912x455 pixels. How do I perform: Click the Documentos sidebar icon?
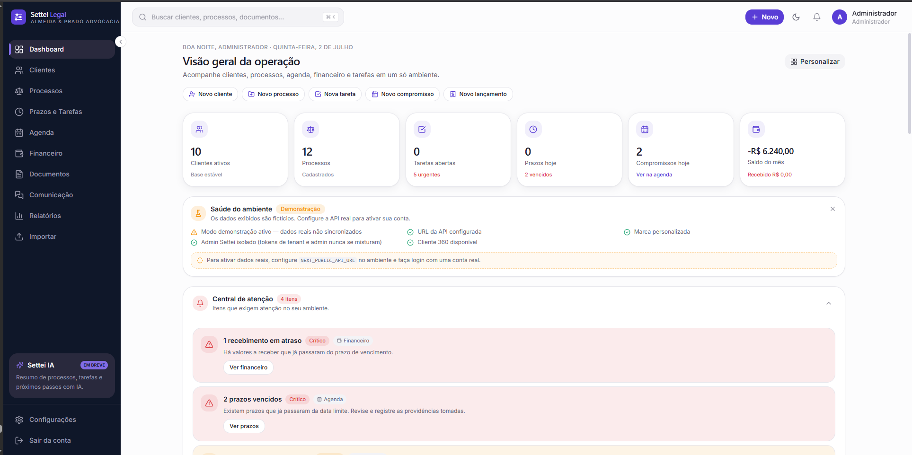tap(19, 174)
